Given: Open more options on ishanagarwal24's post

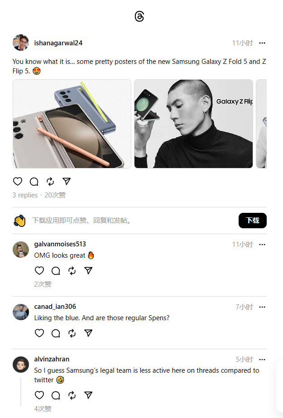Looking at the screenshot, I should tap(262, 43).
